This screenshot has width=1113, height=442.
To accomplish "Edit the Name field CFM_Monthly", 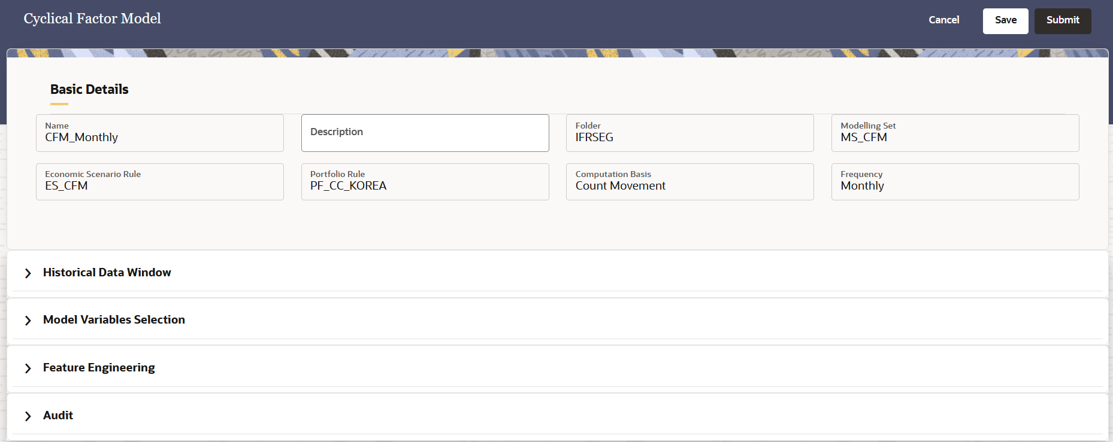I will click(x=160, y=133).
